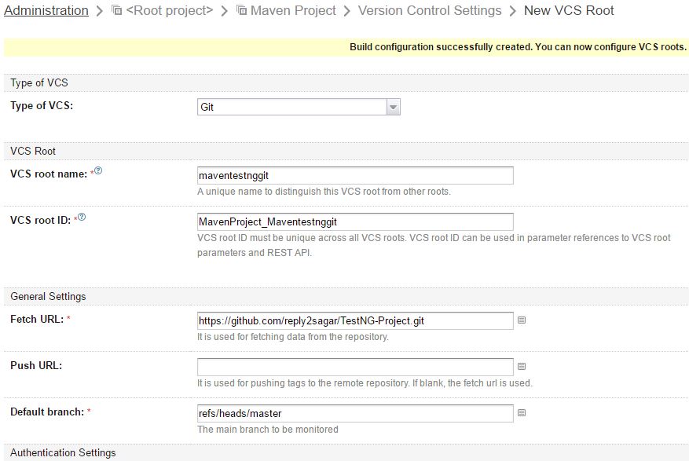Click the help icon beside VCS root ID
The width and height of the screenshot is (689, 461).
[x=82, y=217]
